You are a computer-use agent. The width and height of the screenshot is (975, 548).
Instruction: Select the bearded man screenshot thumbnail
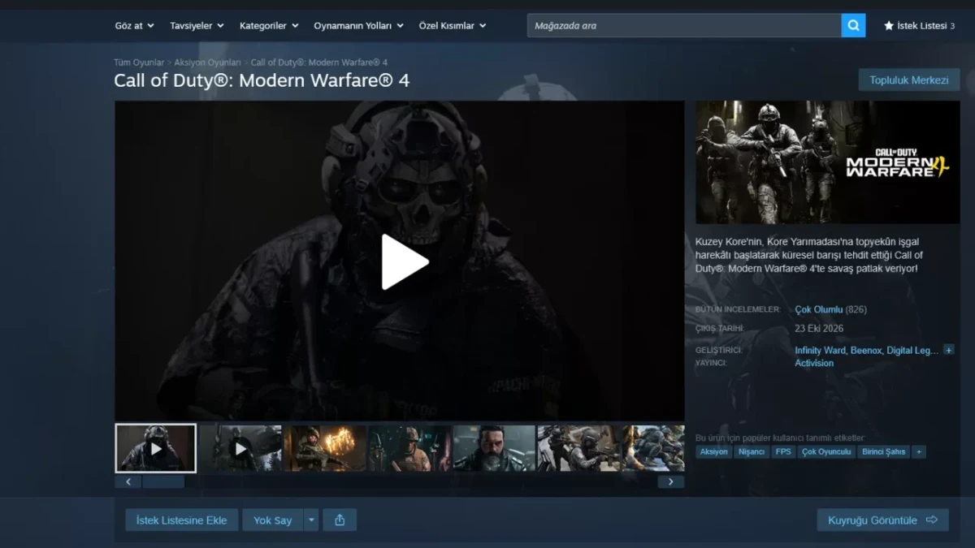(x=494, y=448)
